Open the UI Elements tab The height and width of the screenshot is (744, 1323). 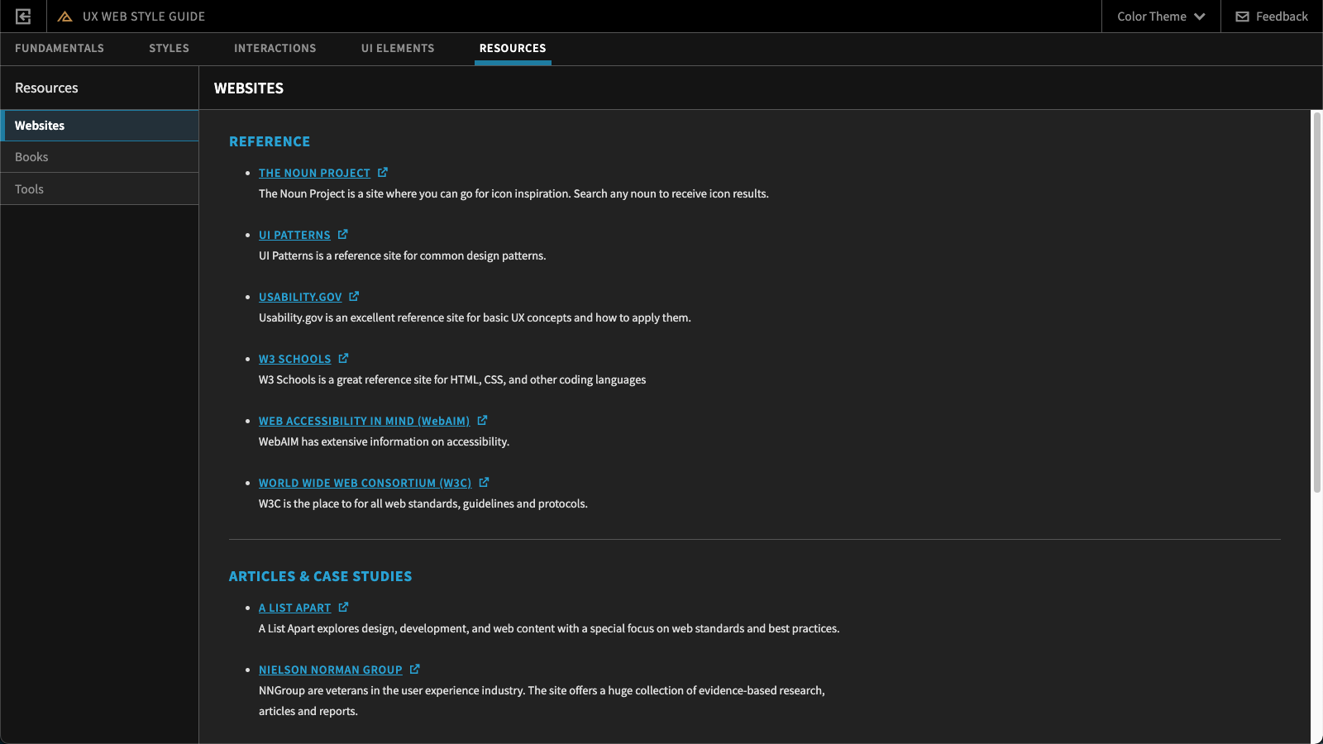(398, 49)
